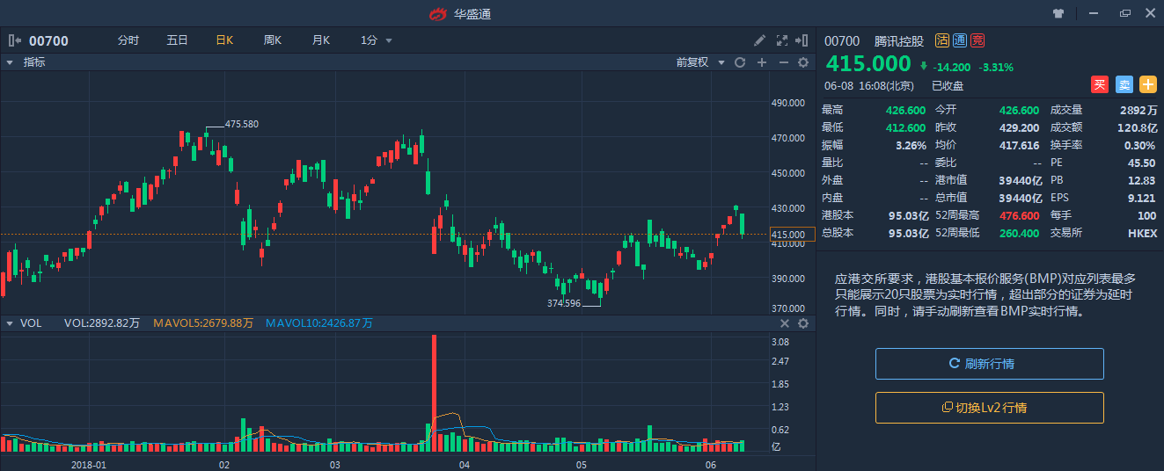Open VOL indicator settings gear
1164x471 pixels.
pos(802,323)
